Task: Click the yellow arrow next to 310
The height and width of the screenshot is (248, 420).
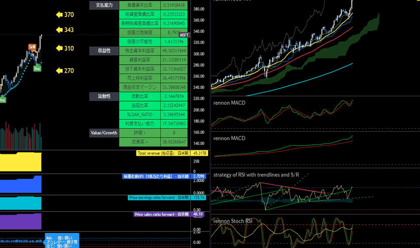Action: click(x=59, y=49)
